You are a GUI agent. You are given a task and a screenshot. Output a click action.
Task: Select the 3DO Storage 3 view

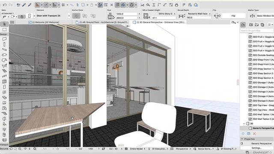pyautogui.click(x=261, y=92)
